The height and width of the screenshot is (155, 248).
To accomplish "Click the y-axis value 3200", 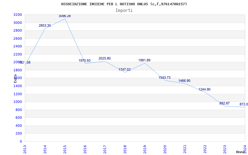I will (18, 15).
